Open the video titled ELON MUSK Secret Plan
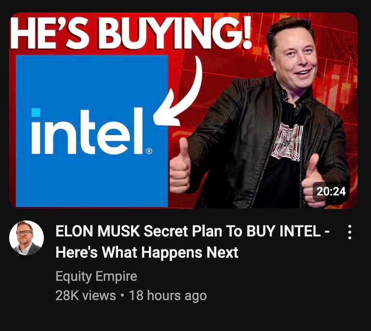 192,241
